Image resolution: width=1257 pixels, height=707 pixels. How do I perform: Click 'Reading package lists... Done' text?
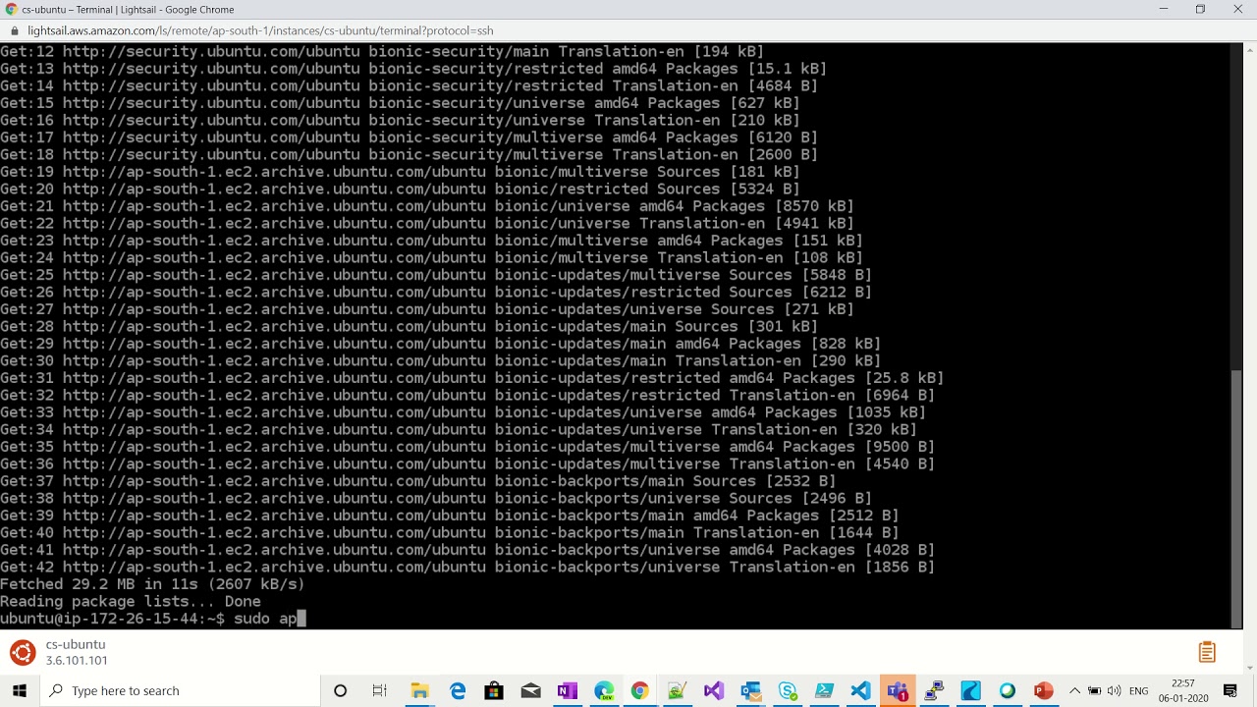pyautogui.click(x=131, y=601)
